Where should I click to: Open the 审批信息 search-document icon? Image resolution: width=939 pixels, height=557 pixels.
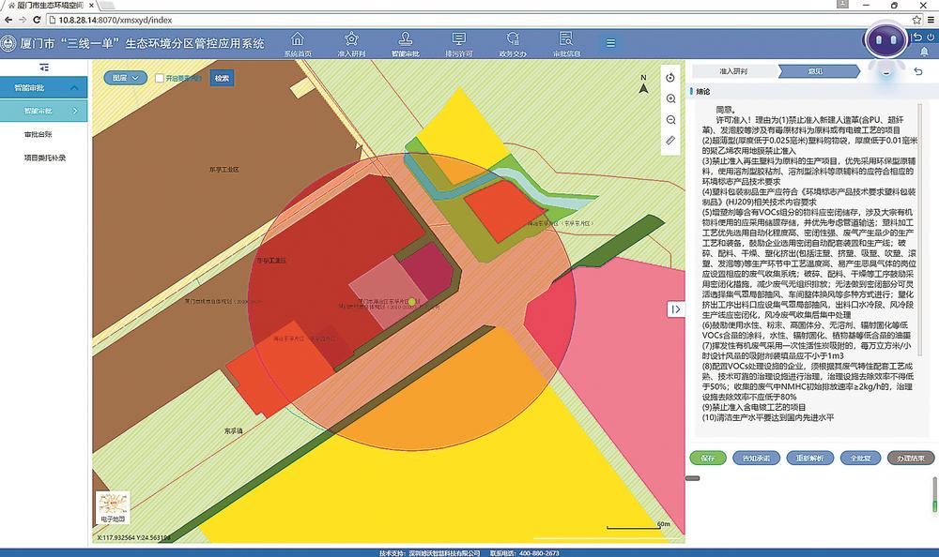565,41
